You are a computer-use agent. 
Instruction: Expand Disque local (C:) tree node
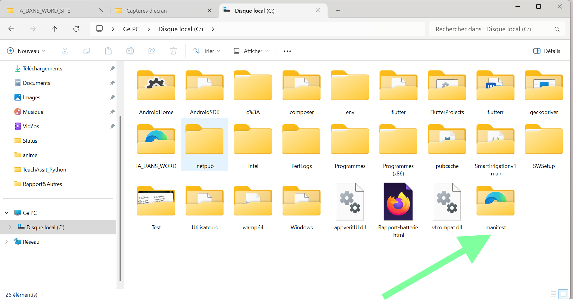coord(10,227)
